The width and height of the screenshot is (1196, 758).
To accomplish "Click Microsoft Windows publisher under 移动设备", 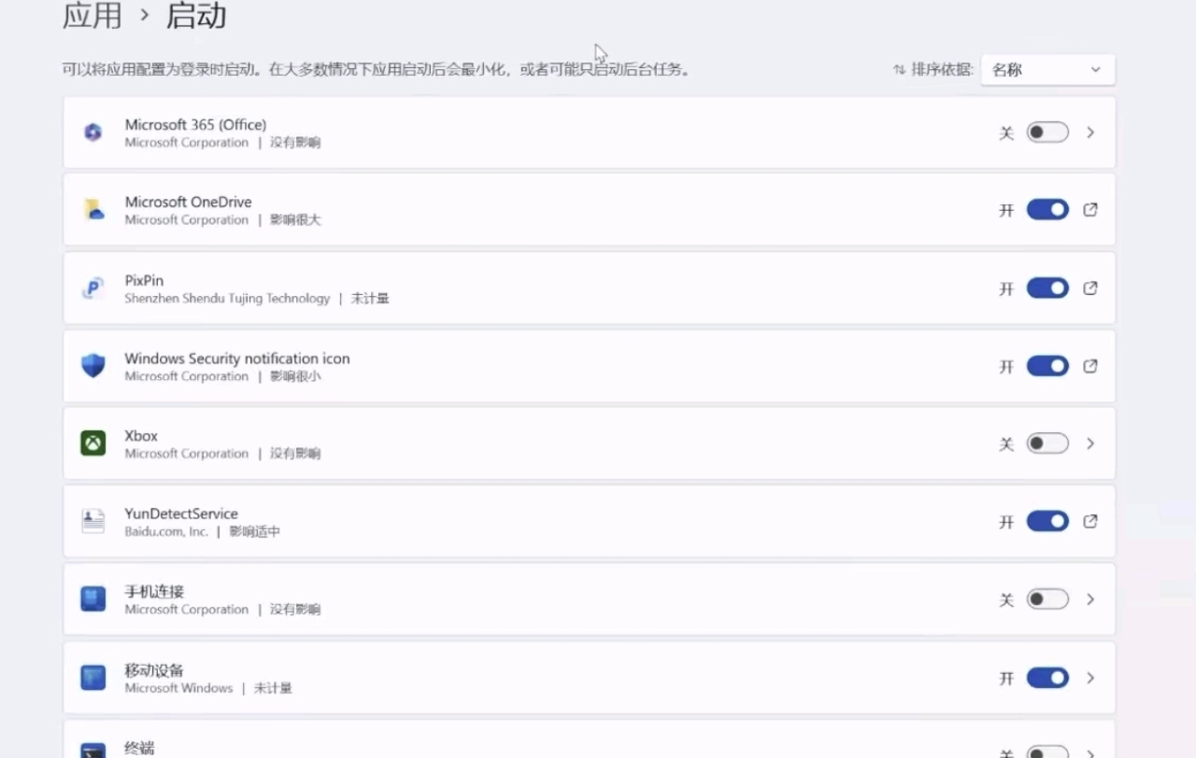I will (x=178, y=688).
